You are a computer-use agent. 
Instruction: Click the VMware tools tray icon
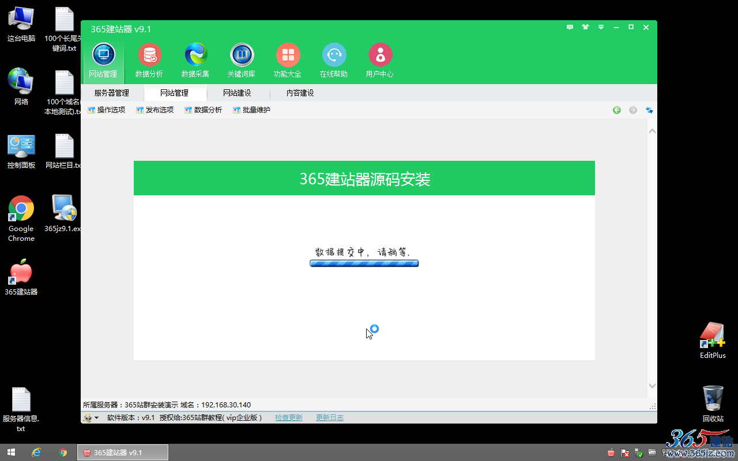(653, 452)
